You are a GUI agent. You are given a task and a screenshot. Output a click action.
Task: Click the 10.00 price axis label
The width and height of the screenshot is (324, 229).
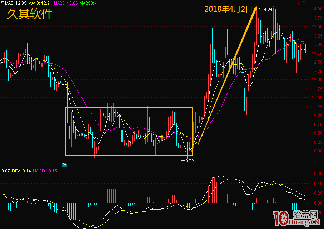(317, 151)
